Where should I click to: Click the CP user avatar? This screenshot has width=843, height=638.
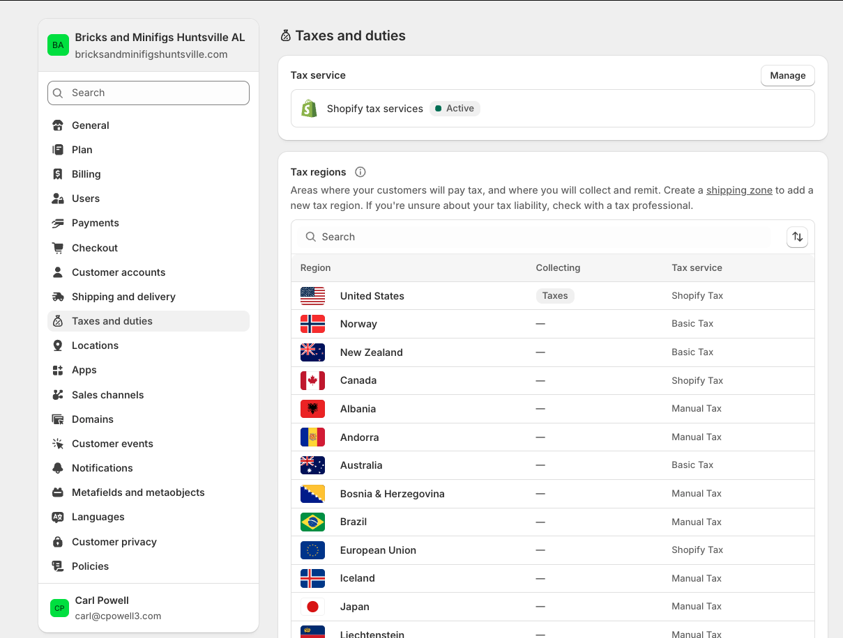[60, 608]
